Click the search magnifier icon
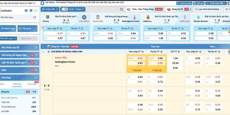 click(x=121, y=9)
